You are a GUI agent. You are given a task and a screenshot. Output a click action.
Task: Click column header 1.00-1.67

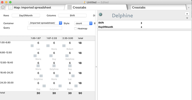pos(36,38)
